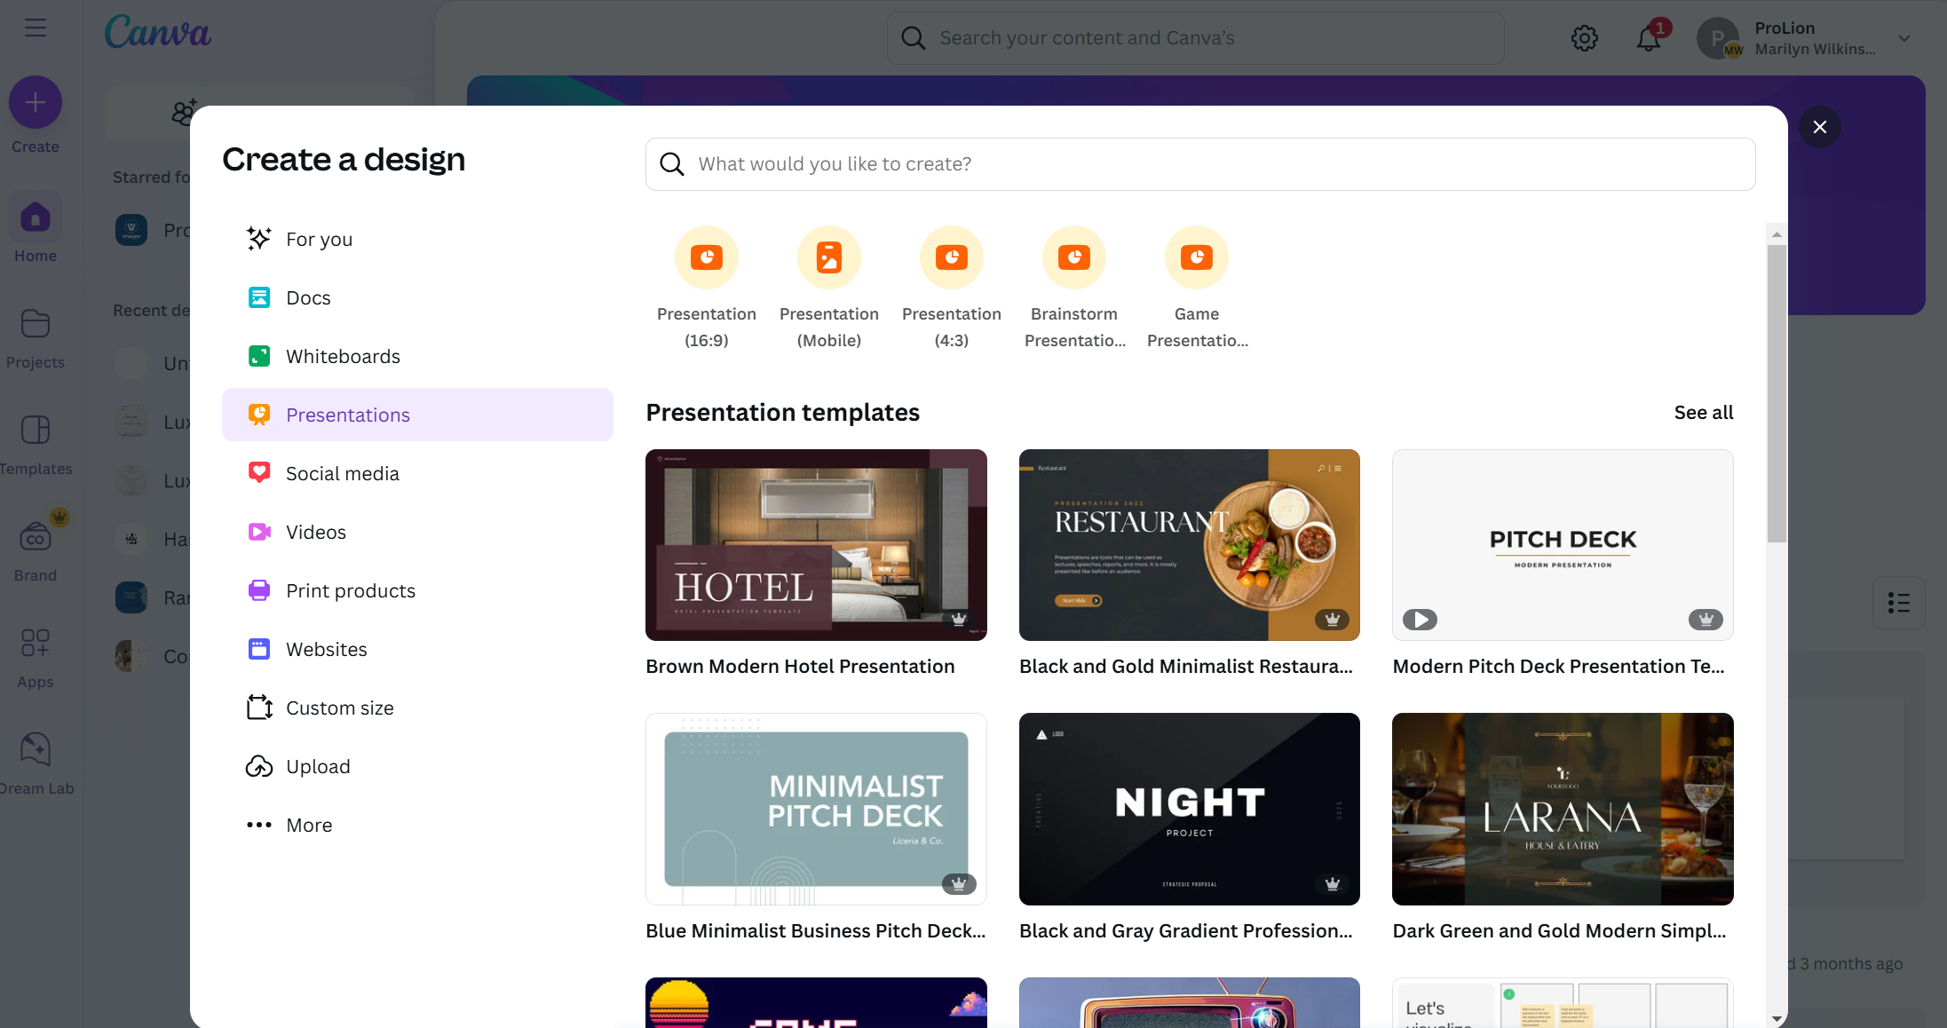This screenshot has height=1028, width=1947.
Task: Open Black and Gray Gradient NIGHT template
Action: [x=1190, y=809]
